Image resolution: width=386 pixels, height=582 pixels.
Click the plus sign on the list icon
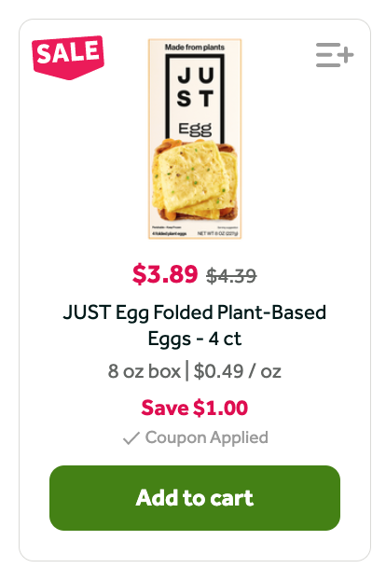(x=346, y=55)
